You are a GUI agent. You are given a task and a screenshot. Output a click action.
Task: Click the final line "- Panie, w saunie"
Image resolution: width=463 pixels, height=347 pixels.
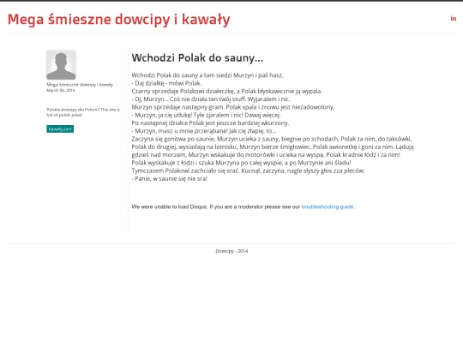point(170,179)
